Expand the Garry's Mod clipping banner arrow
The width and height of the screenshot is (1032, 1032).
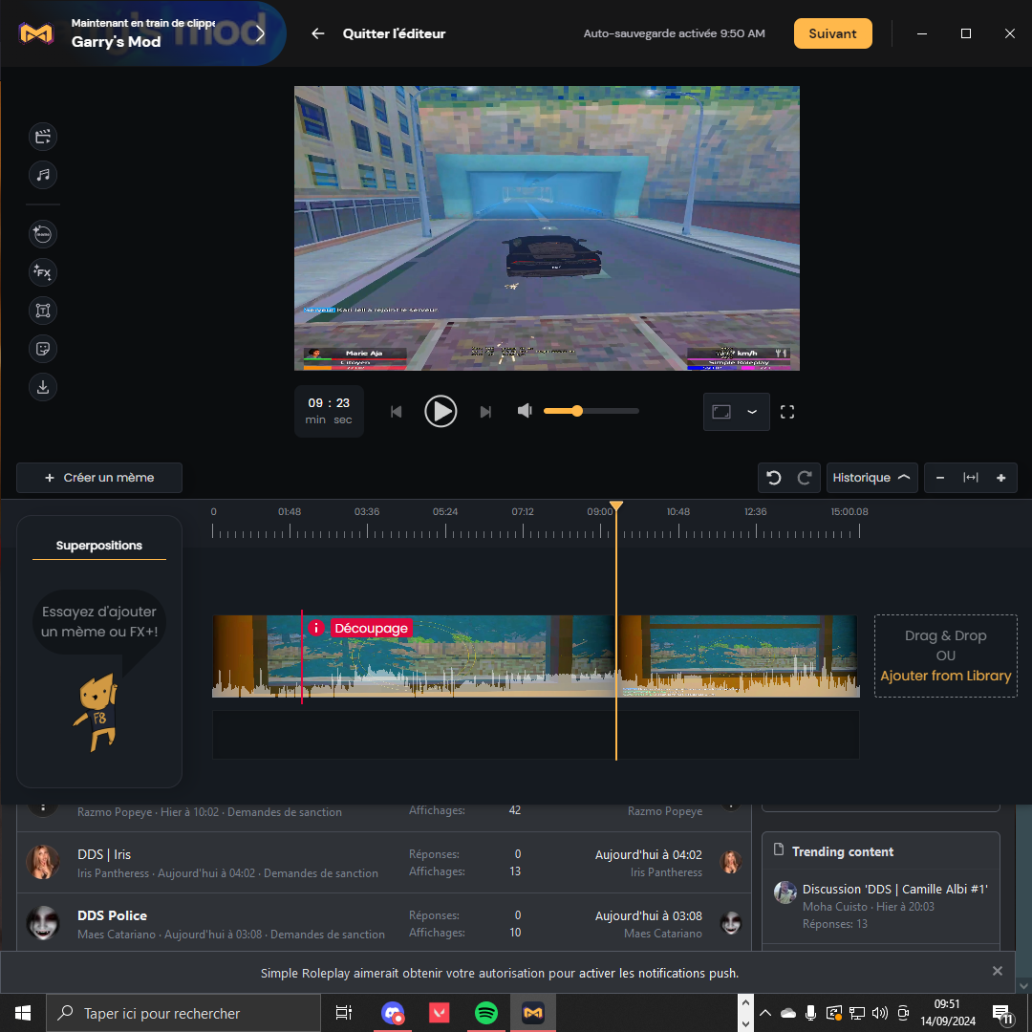pyautogui.click(x=260, y=32)
